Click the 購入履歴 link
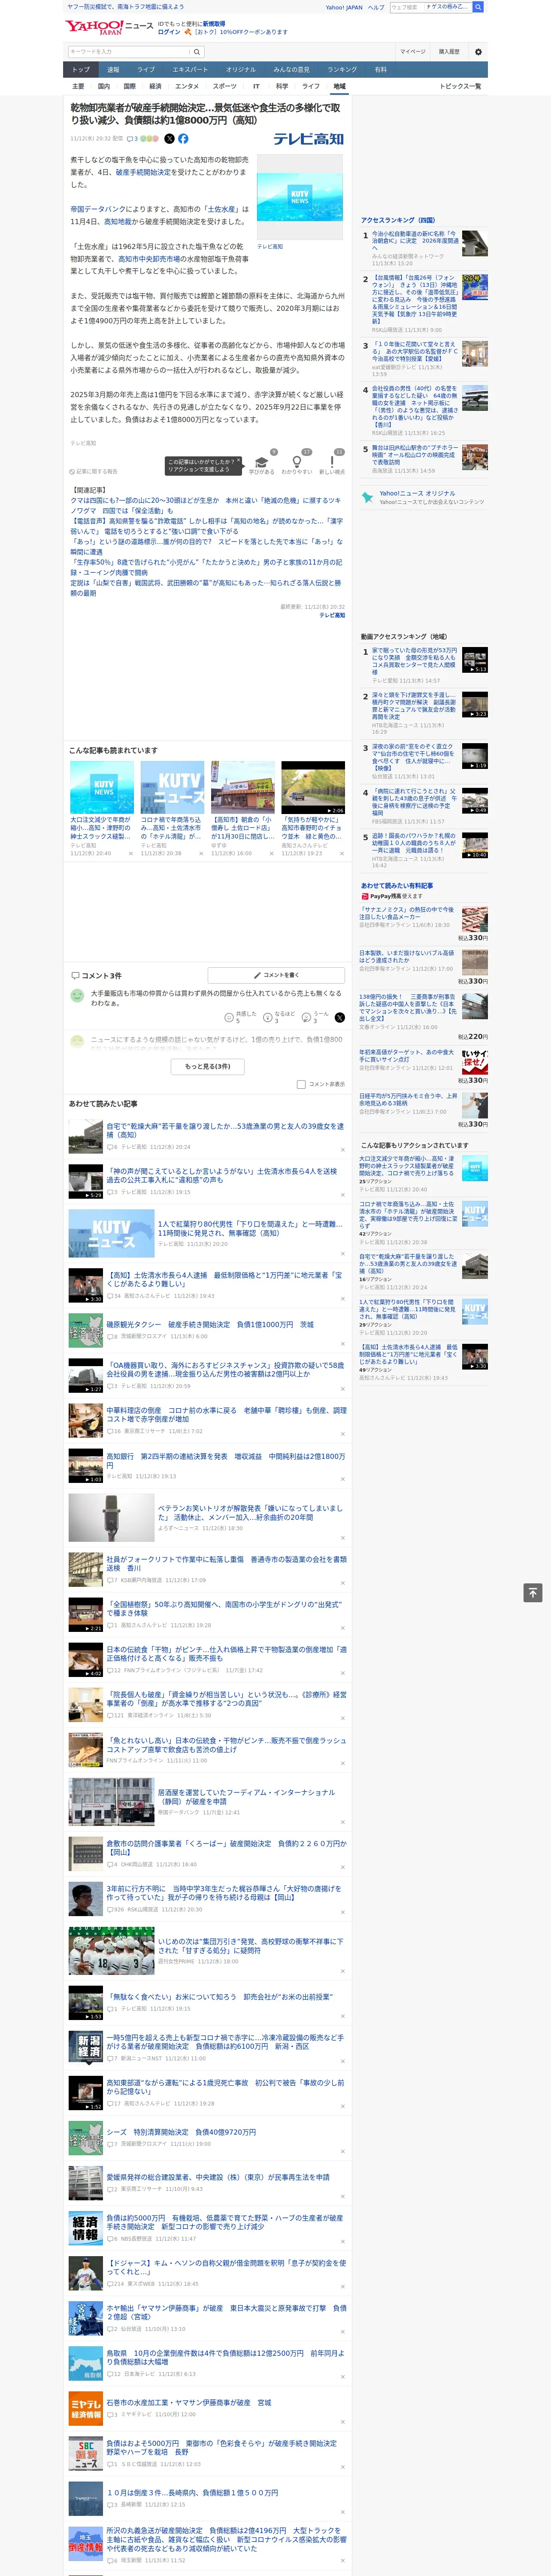This screenshot has width=551, height=2576. coord(449,51)
